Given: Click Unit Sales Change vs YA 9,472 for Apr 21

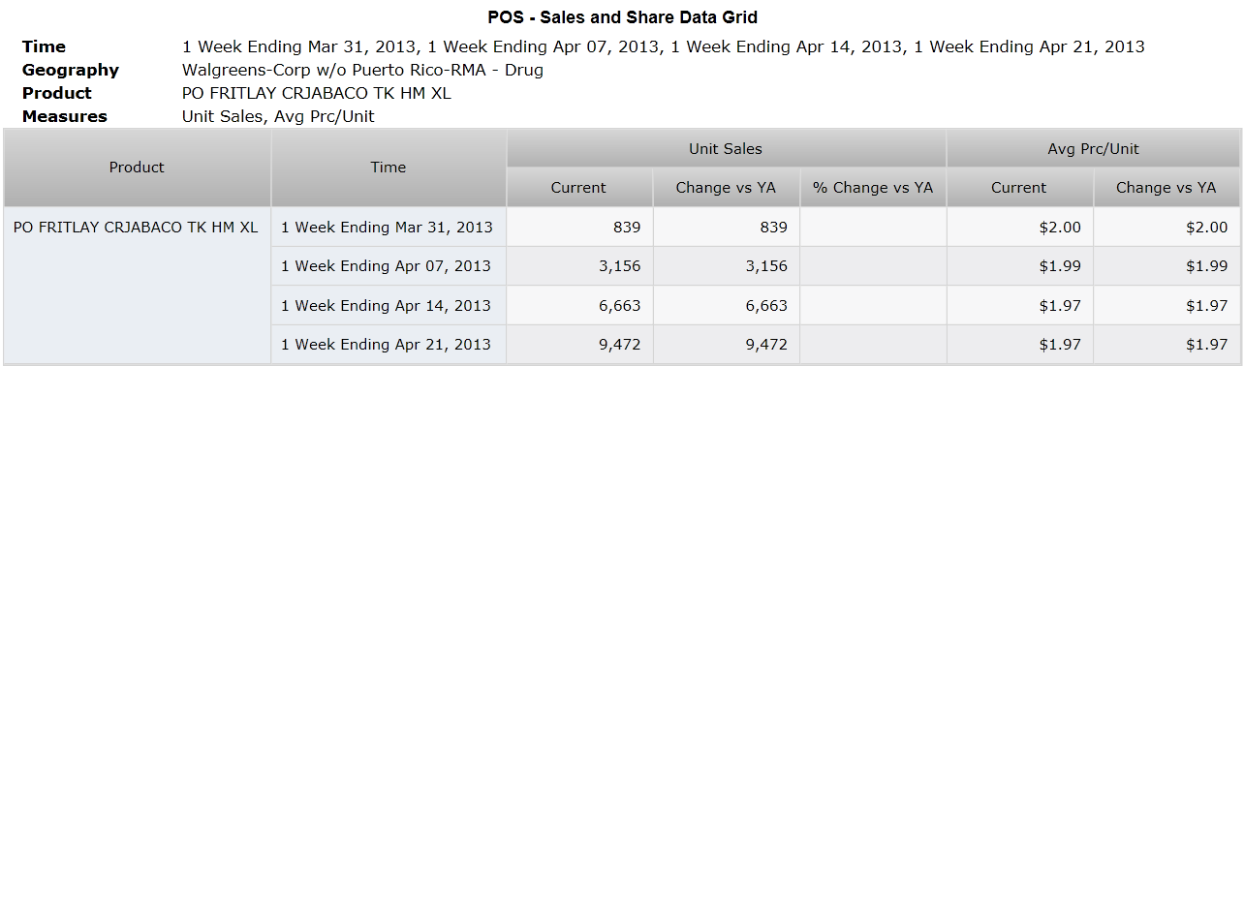Looking at the screenshot, I should pos(727,345).
